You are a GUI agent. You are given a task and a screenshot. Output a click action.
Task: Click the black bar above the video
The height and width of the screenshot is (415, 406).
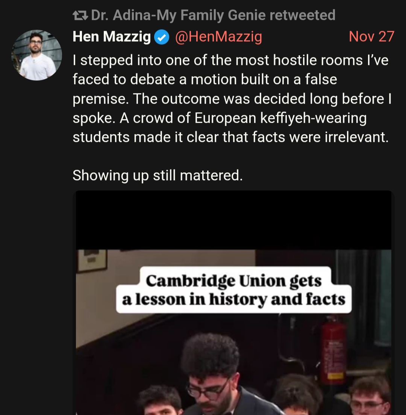coord(233,220)
